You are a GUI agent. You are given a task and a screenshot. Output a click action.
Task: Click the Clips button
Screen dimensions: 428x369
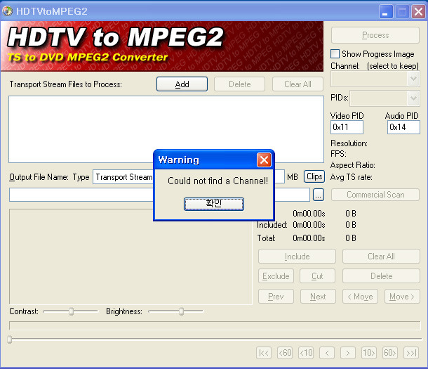click(314, 176)
